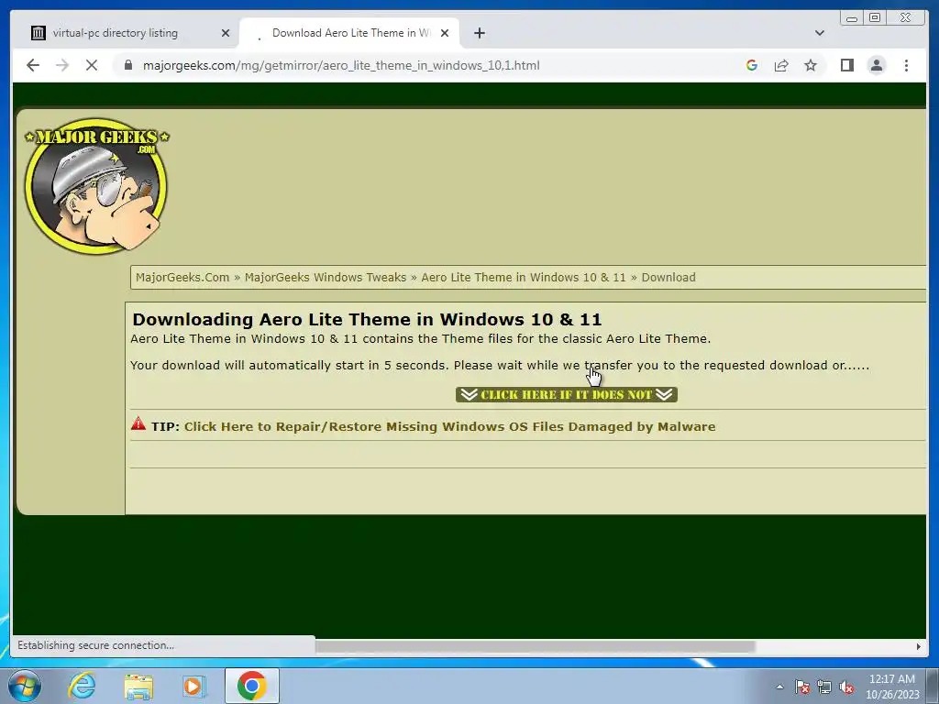Click the muted volume tray icon
Viewport: 939px width, 704px height.
[x=846, y=687]
